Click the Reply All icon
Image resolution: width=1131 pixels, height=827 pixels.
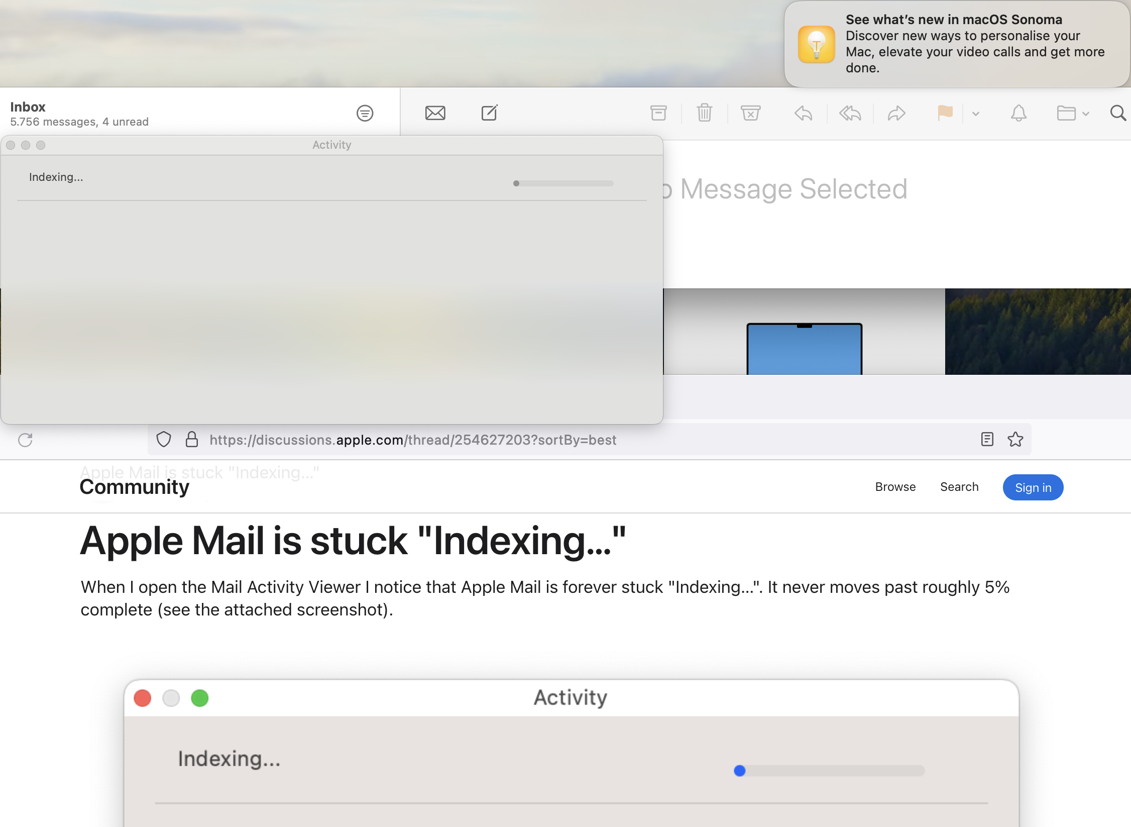click(x=850, y=114)
